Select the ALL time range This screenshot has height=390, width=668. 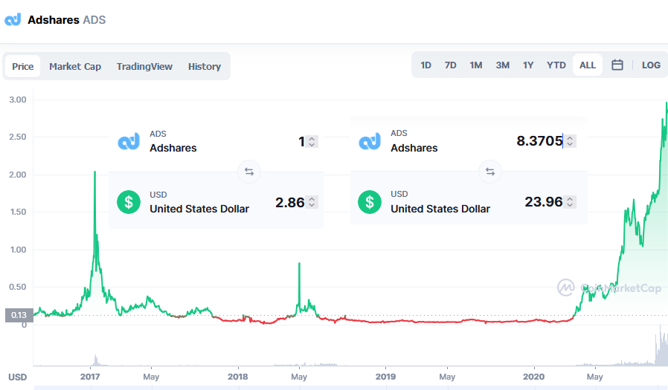point(588,65)
